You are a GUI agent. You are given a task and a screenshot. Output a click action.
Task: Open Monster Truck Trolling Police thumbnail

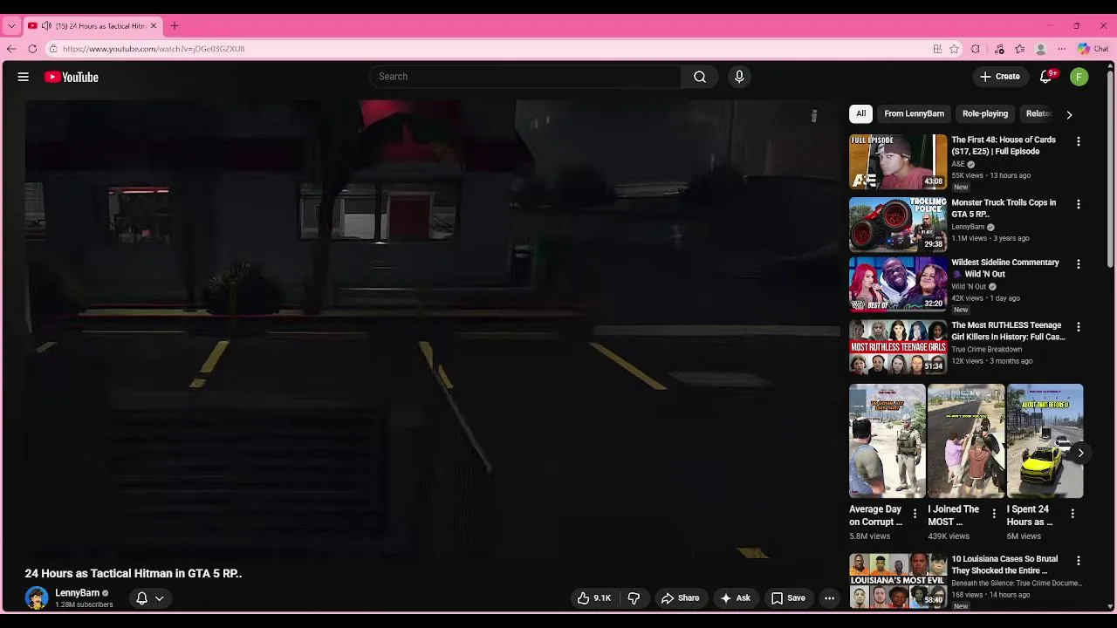click(x=898, y=224)
